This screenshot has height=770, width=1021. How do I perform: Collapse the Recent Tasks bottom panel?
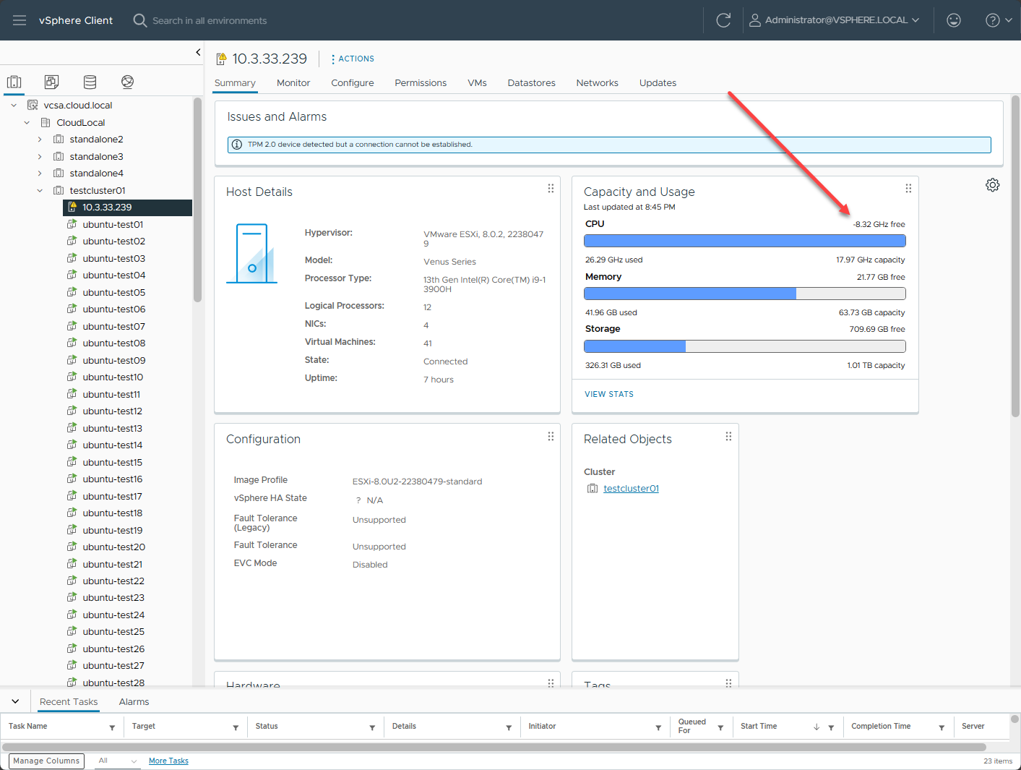pos(15,701)
